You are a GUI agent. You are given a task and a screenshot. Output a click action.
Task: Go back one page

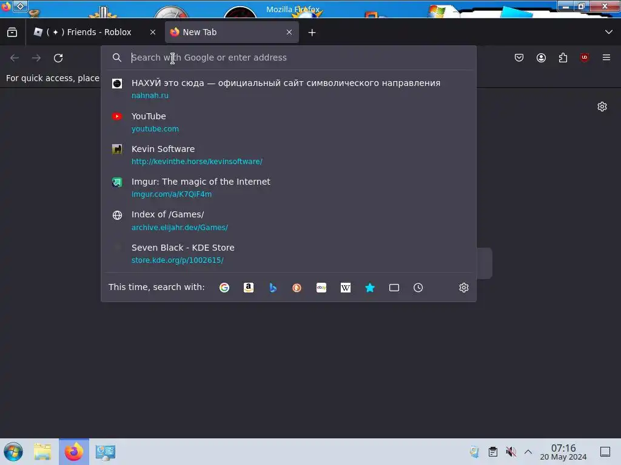coord(15,58)
